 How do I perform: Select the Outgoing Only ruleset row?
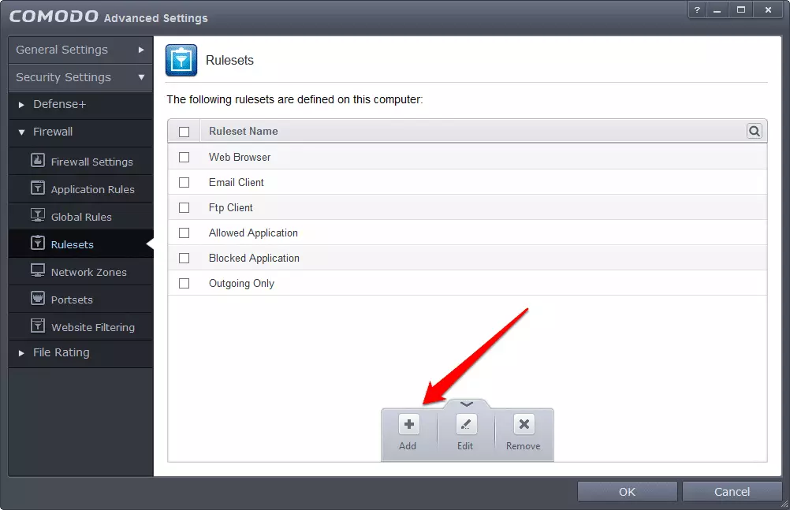coord(241,284)
